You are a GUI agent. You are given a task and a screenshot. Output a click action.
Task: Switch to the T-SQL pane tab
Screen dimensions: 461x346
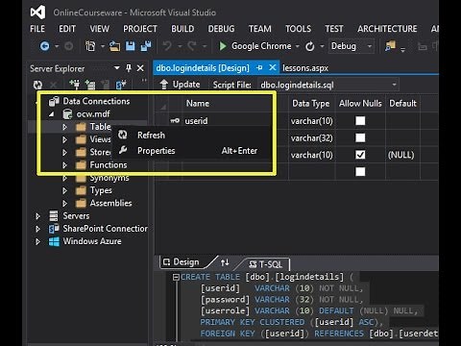[266, 264]
